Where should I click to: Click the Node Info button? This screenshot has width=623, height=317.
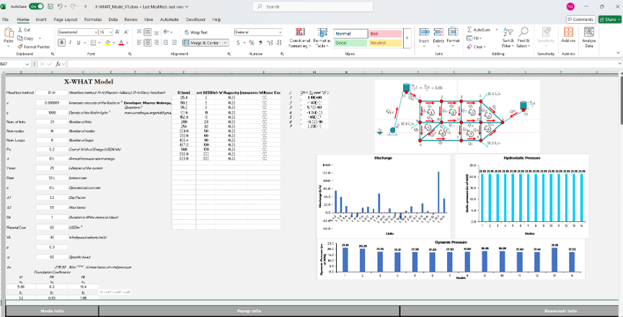click(52, 311)
